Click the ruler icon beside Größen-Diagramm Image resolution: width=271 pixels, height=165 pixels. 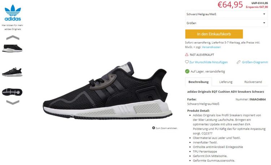click(238, 62)
